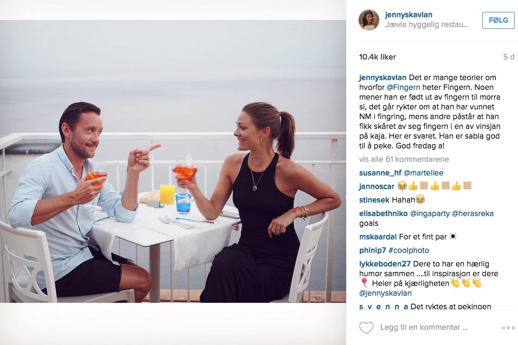Open the susanne_hf commenter profile
This screenshot has width=518, height=345.
[x=380, y=173]
